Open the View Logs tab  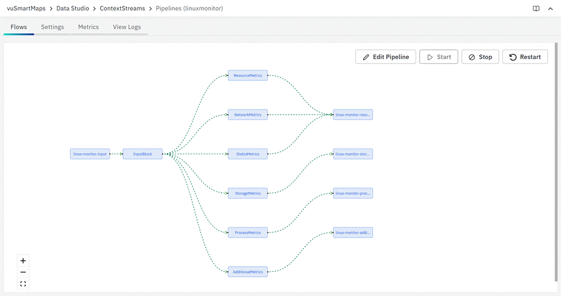[126, 27]
